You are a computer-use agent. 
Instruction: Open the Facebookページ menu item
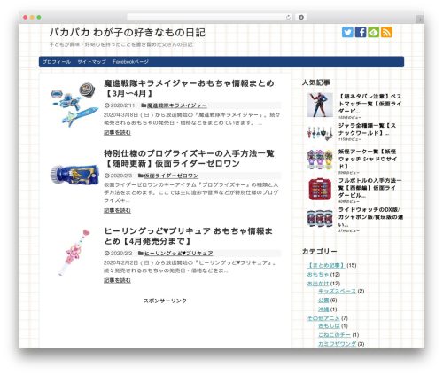[130, 62]
